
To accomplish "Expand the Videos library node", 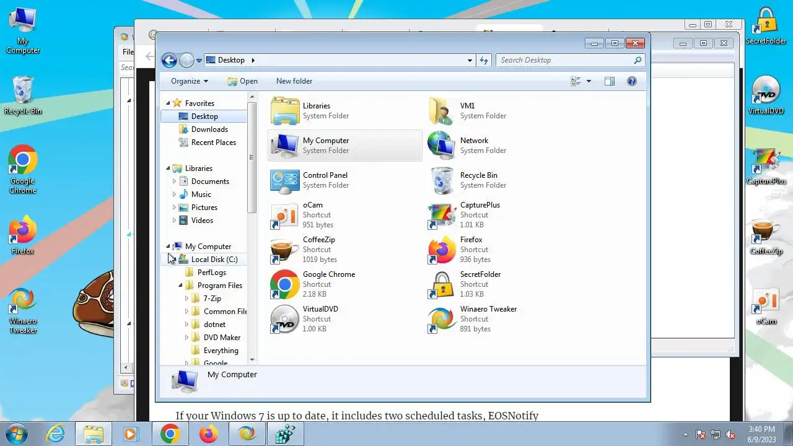I will tap(174, 221).
